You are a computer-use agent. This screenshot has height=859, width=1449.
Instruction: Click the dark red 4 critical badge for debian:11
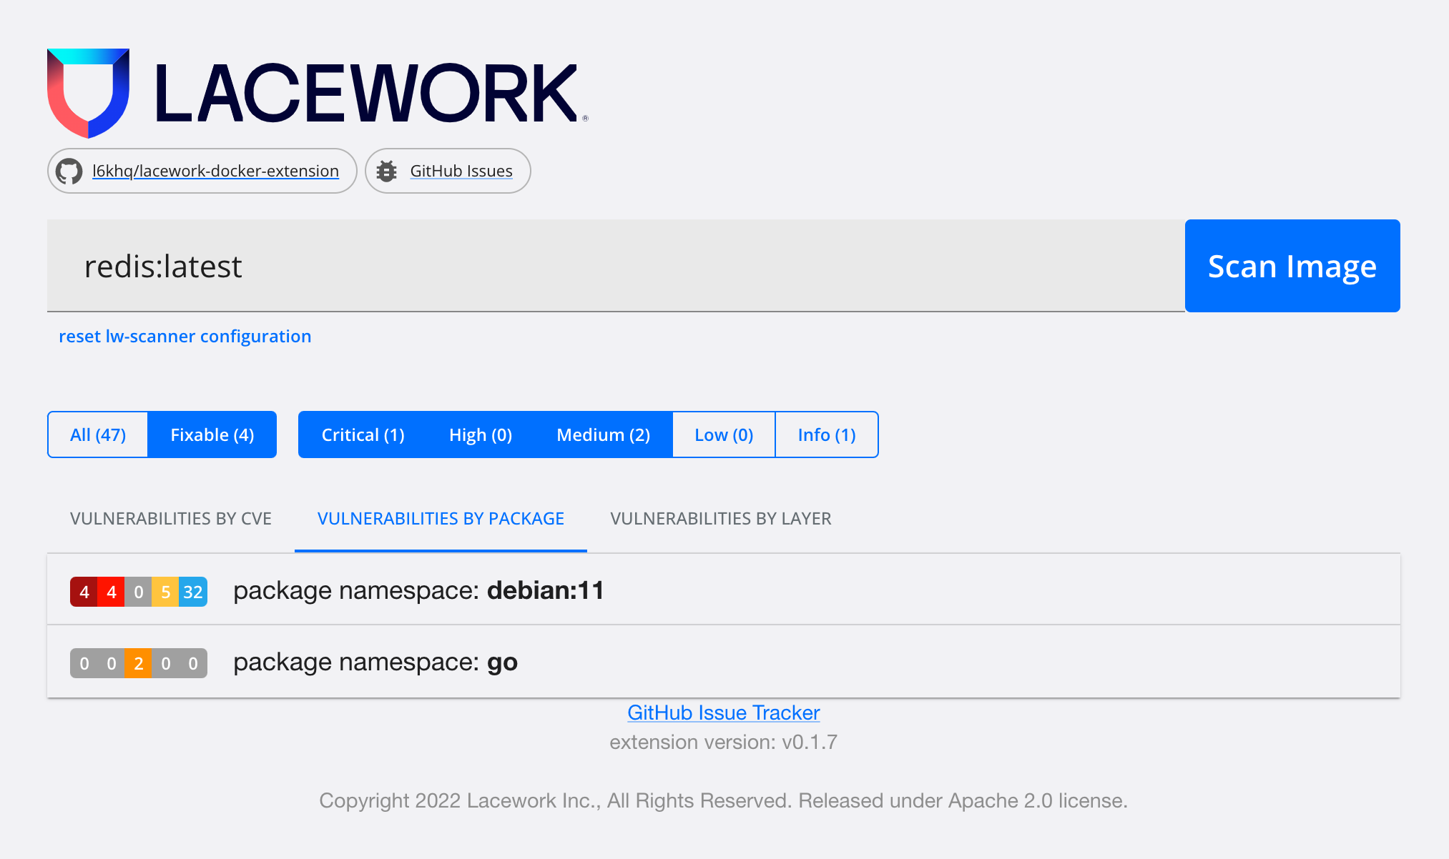pyautogui.click(x=84, y=592)
